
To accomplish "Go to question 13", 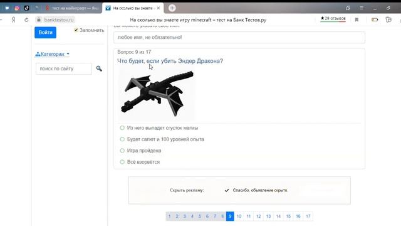I will [x=268, y=216].
